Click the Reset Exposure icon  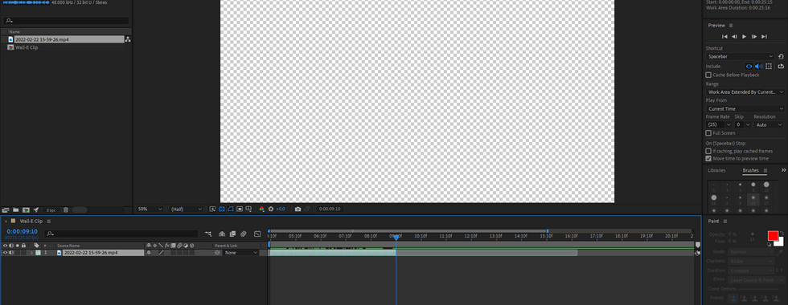pos(272,209)
